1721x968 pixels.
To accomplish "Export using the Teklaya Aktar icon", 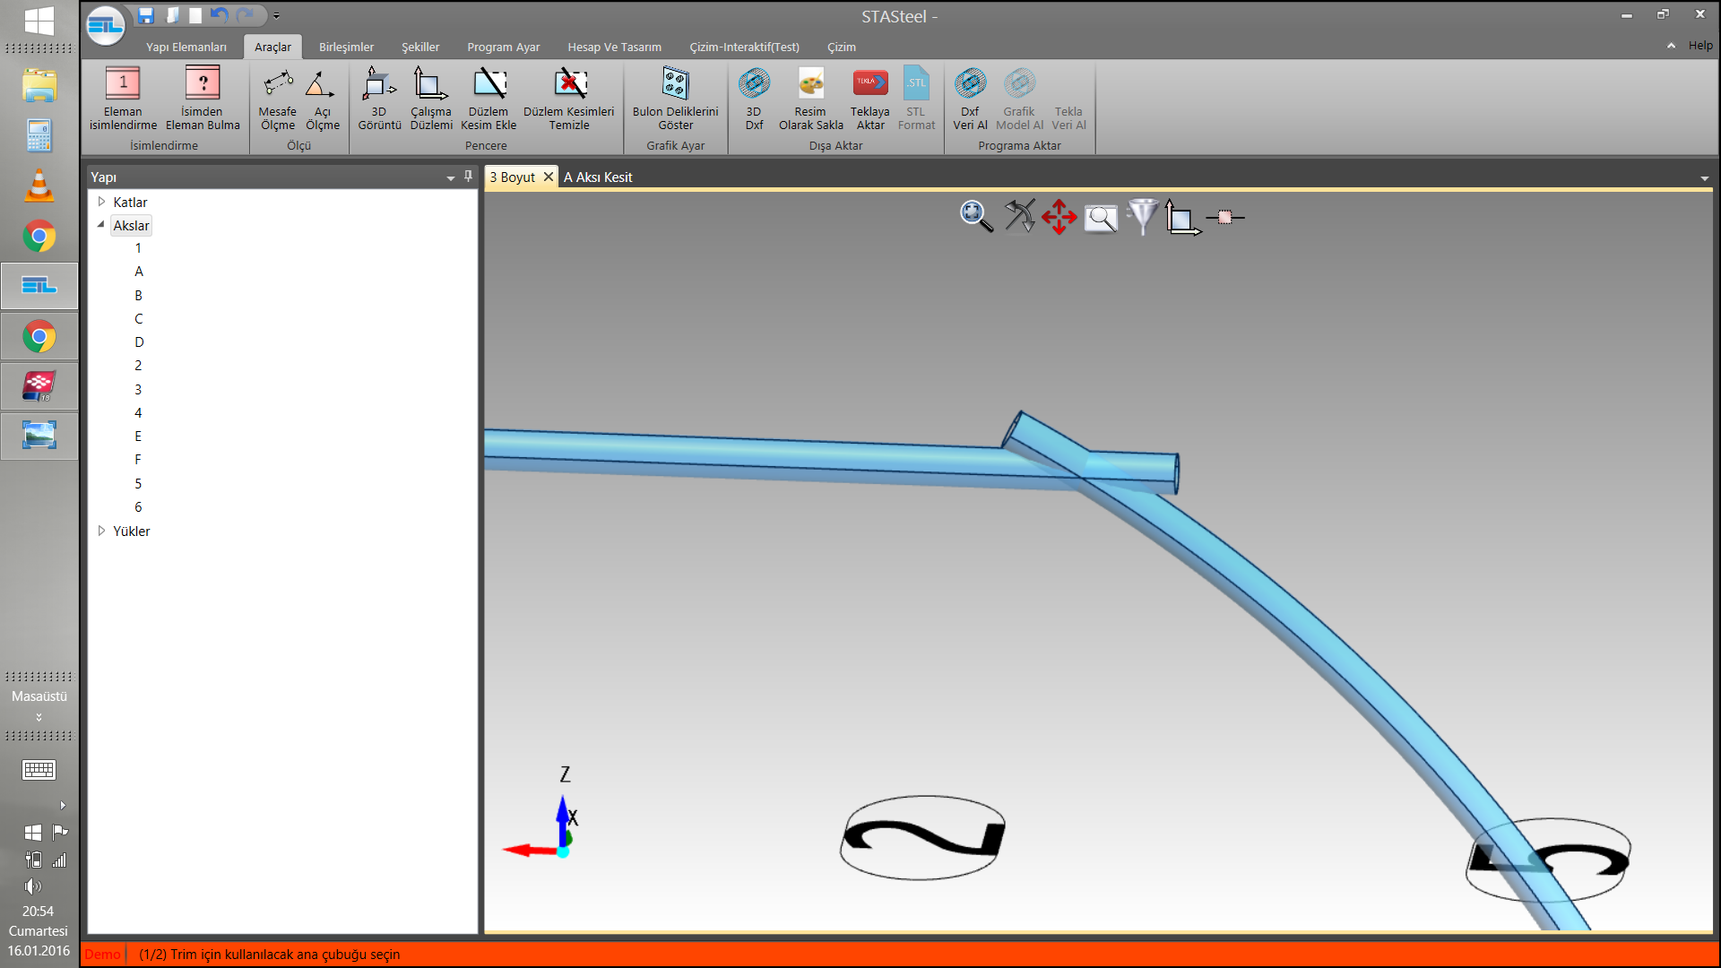I will coord(869,99).
